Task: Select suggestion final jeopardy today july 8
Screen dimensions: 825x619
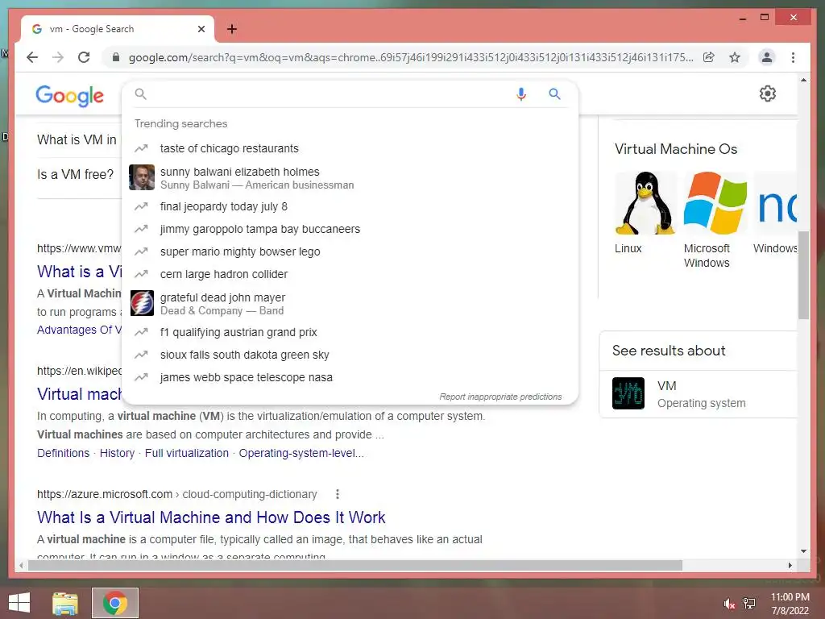Action: pyautogui.click(x=350, y=206)
